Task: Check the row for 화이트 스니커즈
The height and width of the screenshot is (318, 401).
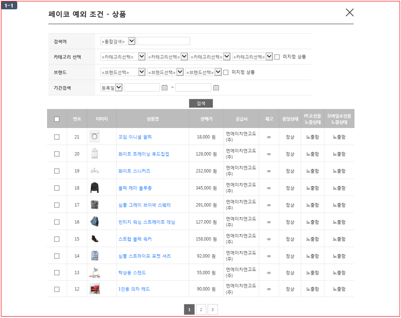Action: pos(57,171)
